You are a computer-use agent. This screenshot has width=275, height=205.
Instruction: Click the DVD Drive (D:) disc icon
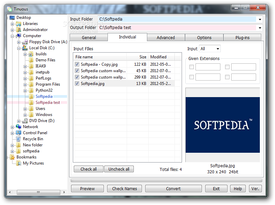coord(25,121)
